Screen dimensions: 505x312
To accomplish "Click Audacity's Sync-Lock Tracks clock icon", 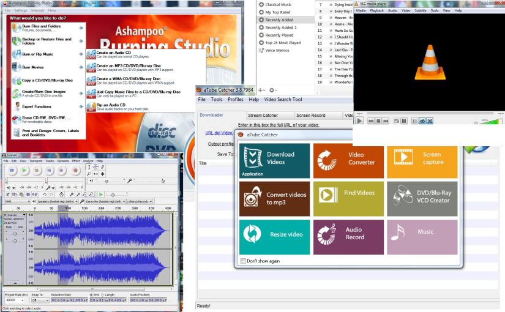I will click(x=61, y=195).
